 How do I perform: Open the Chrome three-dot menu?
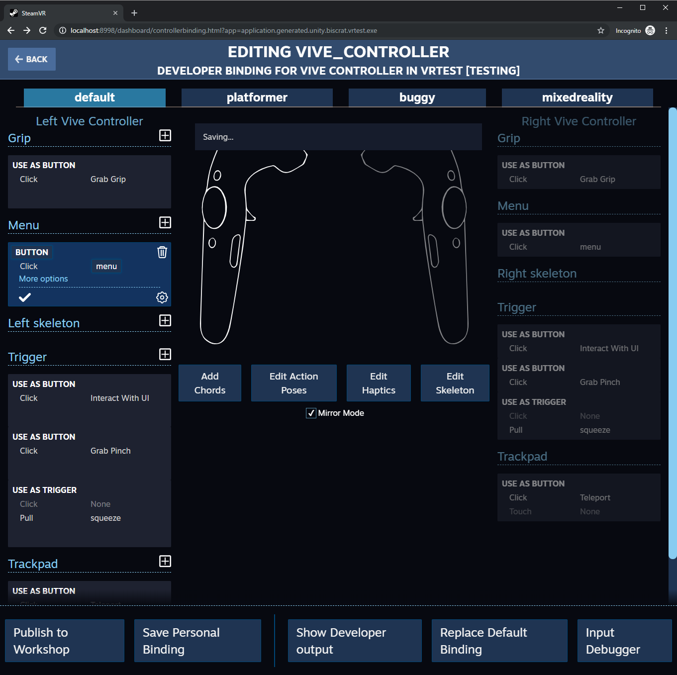pyautogui.click(x=667, y=30)
